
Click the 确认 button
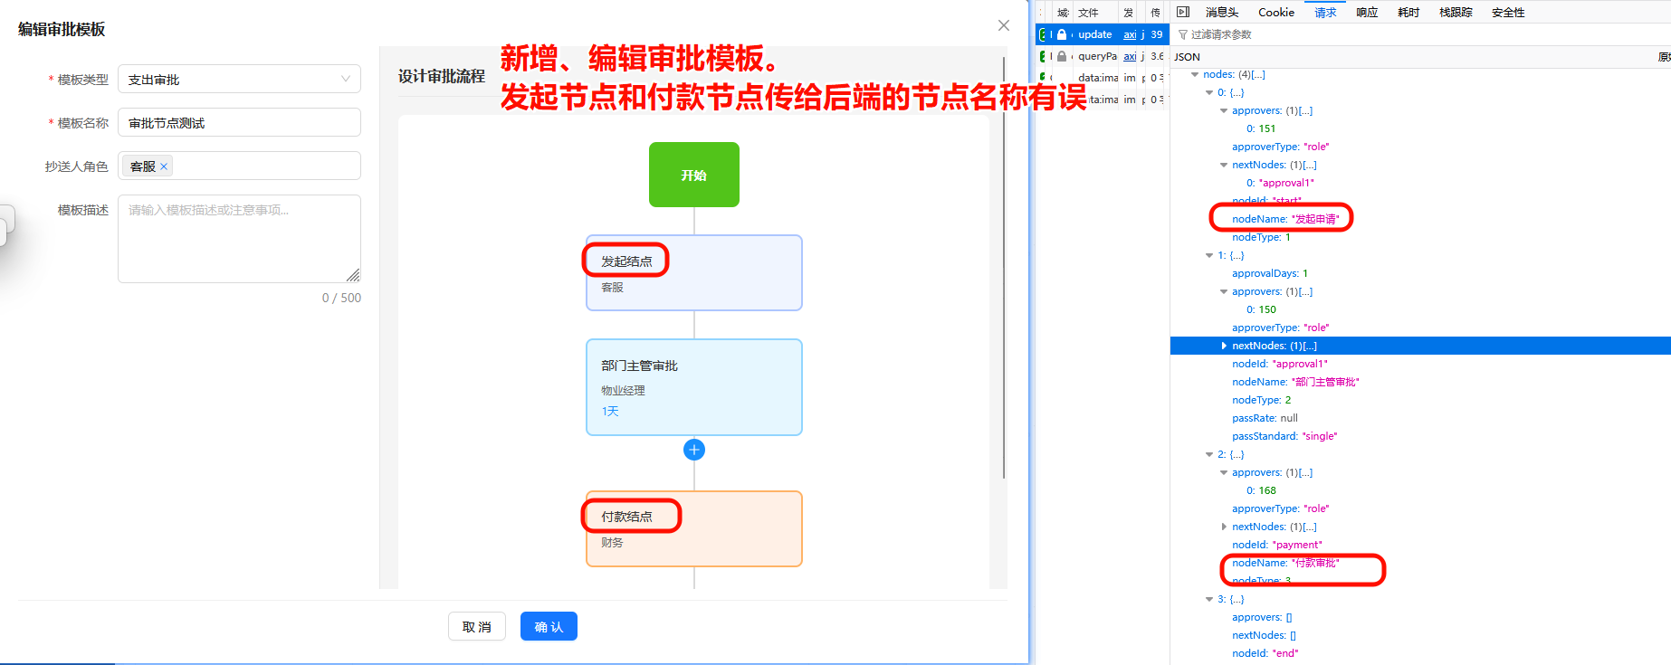click(x=549, y=626)
